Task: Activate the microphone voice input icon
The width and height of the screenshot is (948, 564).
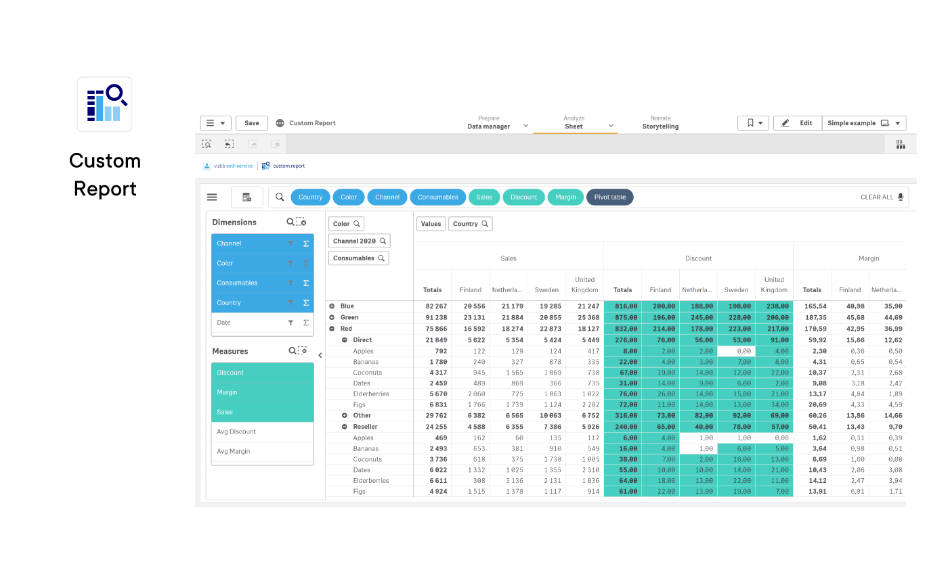Action: [901, 197]
